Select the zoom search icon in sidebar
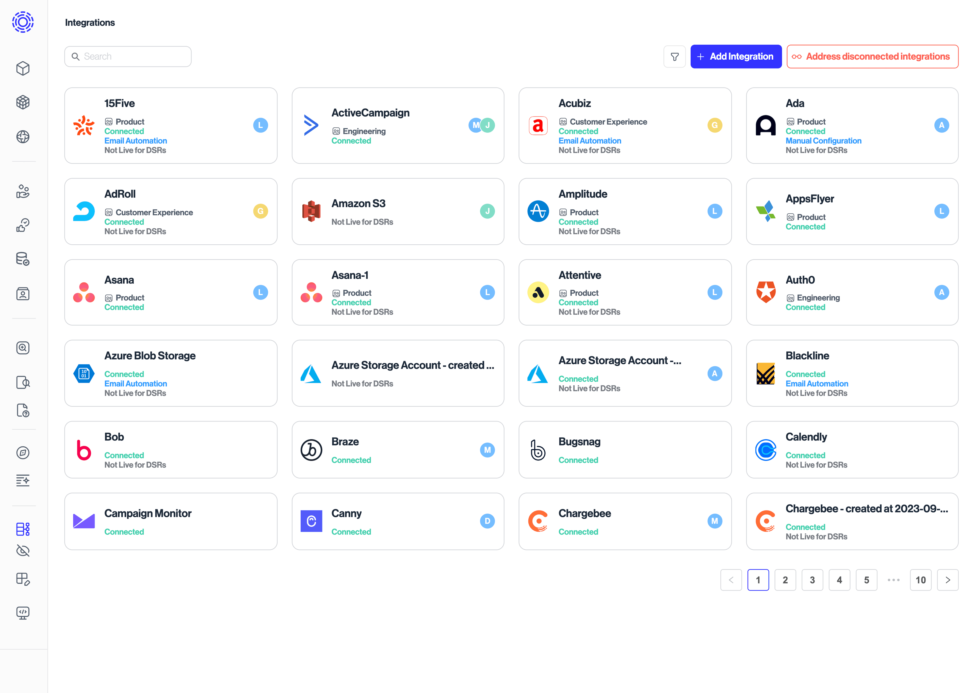This screenshot has width=975, height=693. click(x=23, y=347)
